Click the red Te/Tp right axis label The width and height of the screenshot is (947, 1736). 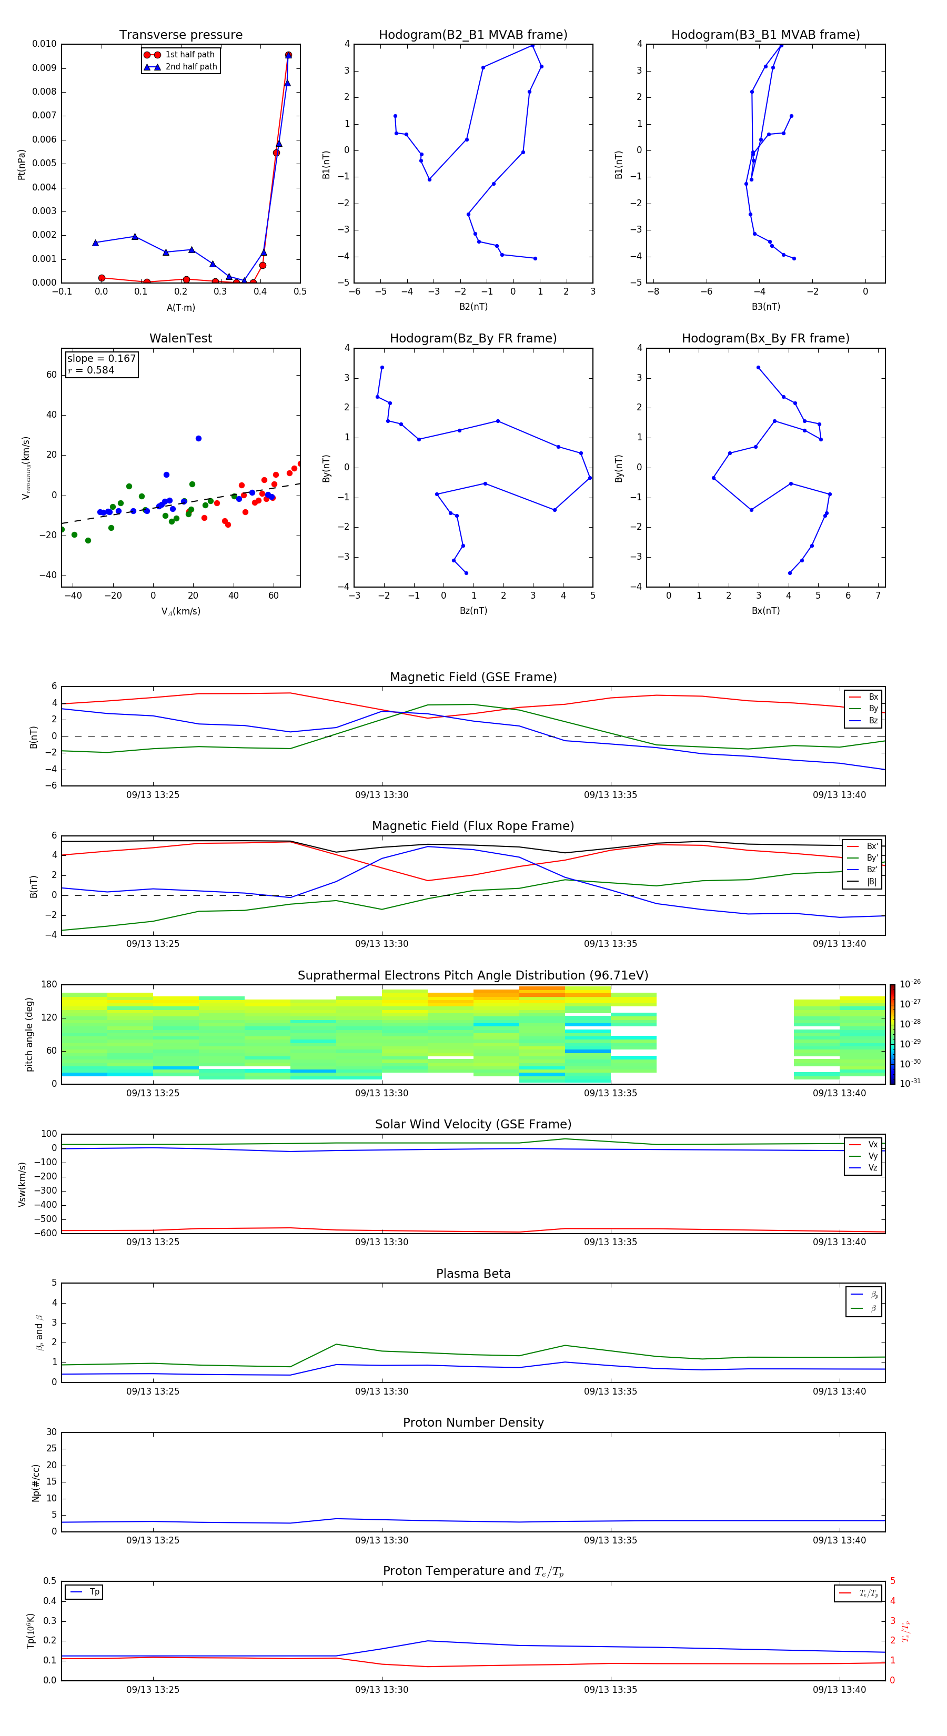pos(906,1631)
